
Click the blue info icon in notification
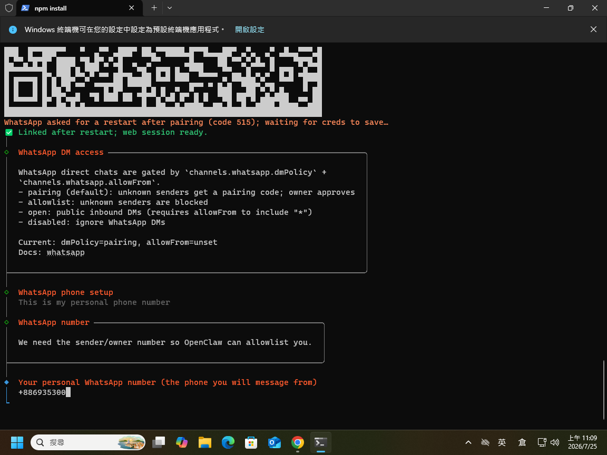13,29
